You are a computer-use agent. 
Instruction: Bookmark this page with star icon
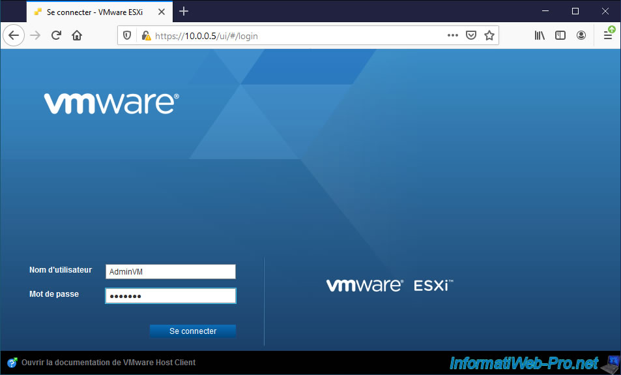pos(489,36)
